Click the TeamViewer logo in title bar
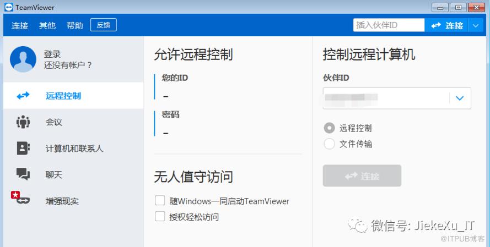This screenshot has width=490, height=247. 9,7
